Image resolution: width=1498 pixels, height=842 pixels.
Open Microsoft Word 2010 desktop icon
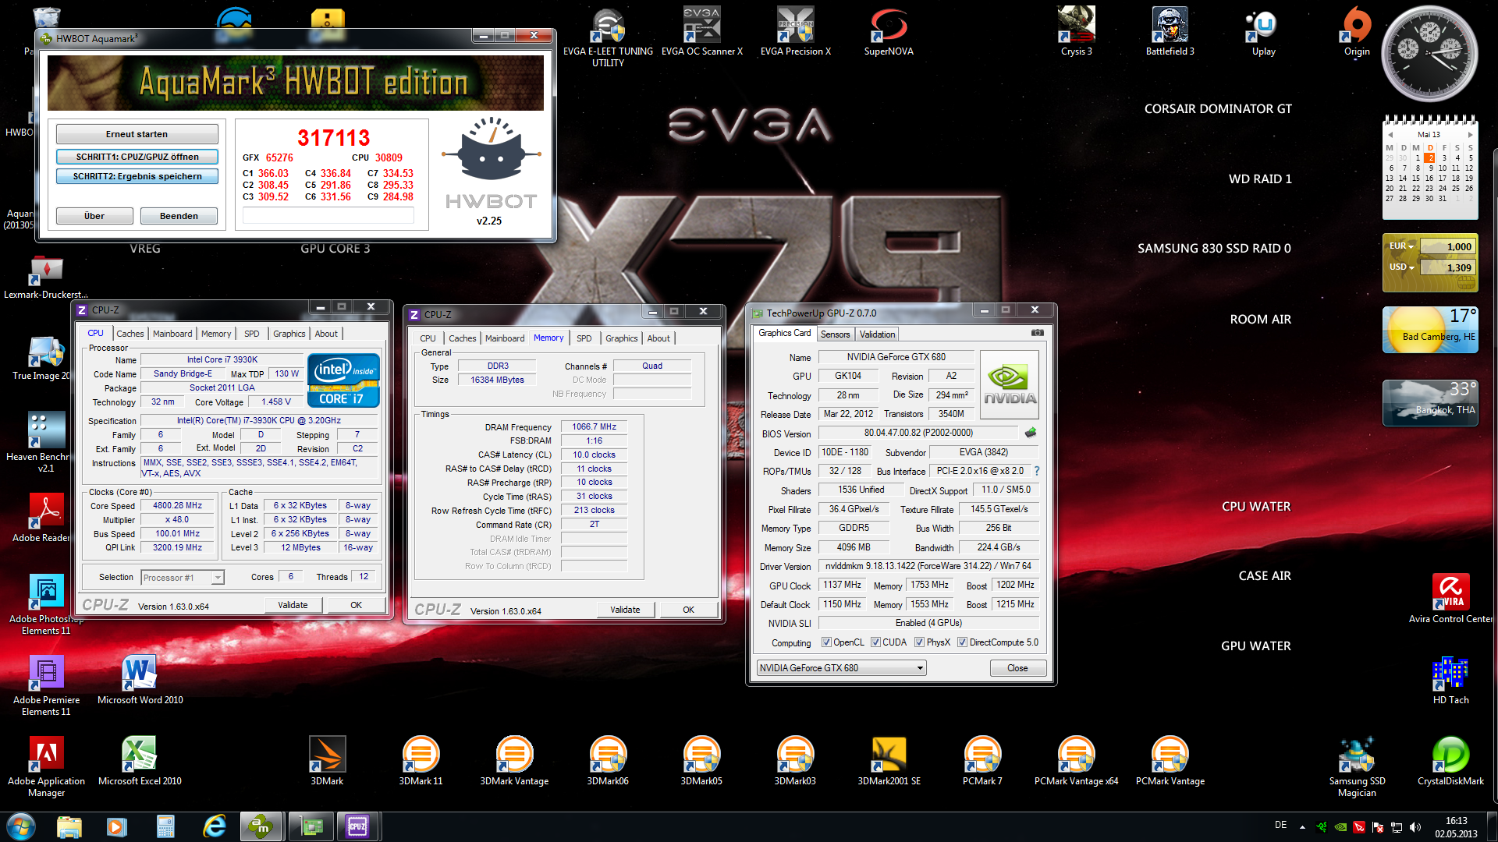coord(140,680)
